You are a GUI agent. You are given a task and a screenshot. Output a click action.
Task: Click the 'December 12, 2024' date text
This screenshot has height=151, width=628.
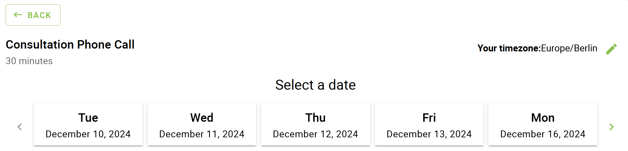tap(315, 134)
